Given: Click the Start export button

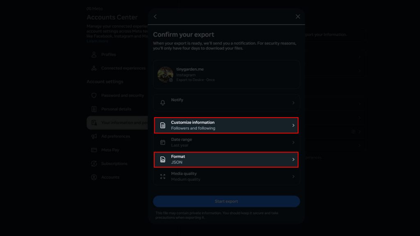Looking at the screenshot, I should click(x=226, y=201).
